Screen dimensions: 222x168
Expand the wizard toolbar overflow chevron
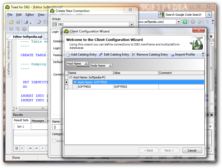(203, 54)
